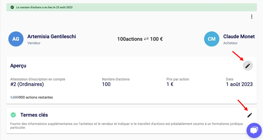This screenshot has height=140, width=263.
Task: Click the CM buyer avatar
Action: tap(211, 39)
